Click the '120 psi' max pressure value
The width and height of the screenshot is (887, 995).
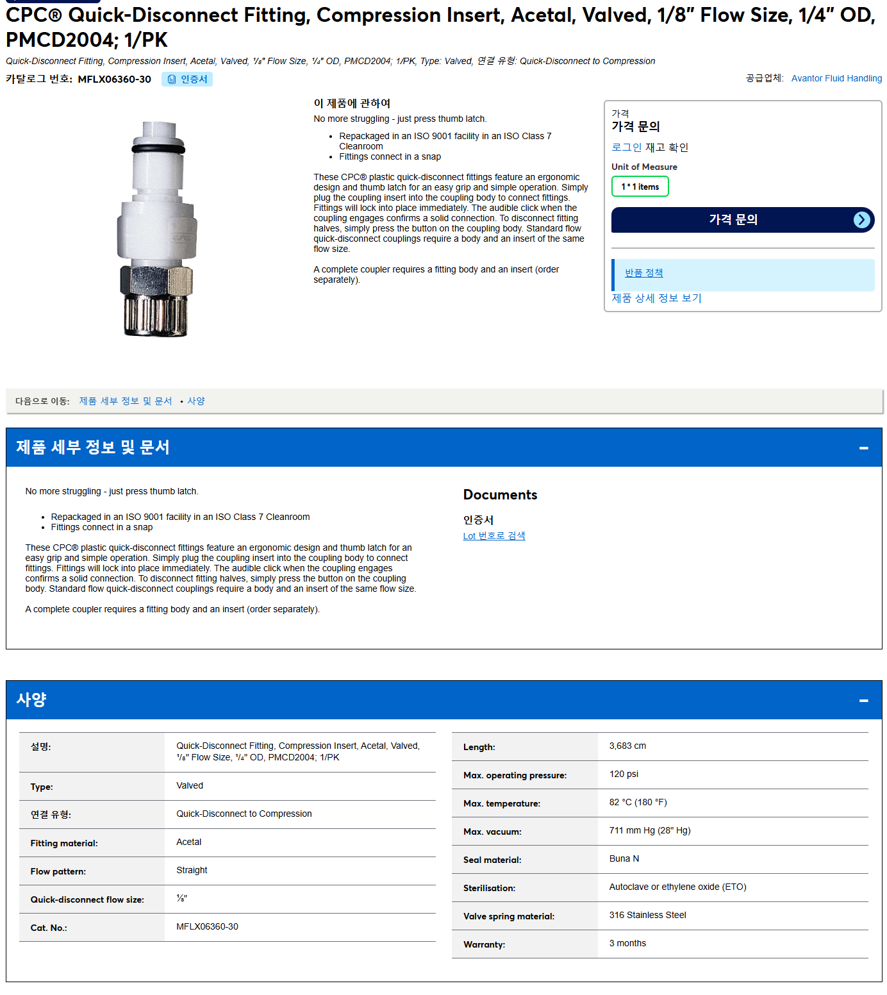[624, 774]
